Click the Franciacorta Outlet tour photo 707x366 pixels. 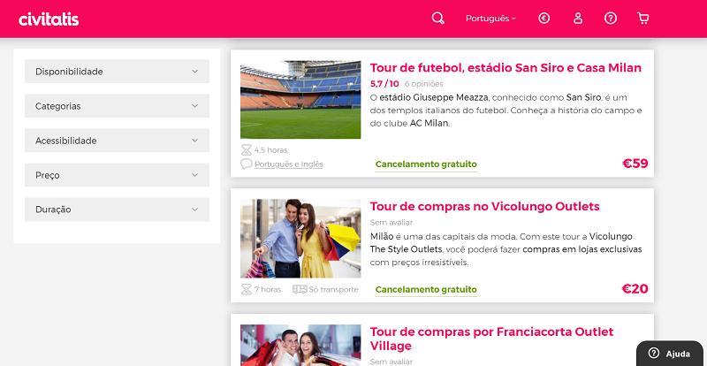click(300, 346)
